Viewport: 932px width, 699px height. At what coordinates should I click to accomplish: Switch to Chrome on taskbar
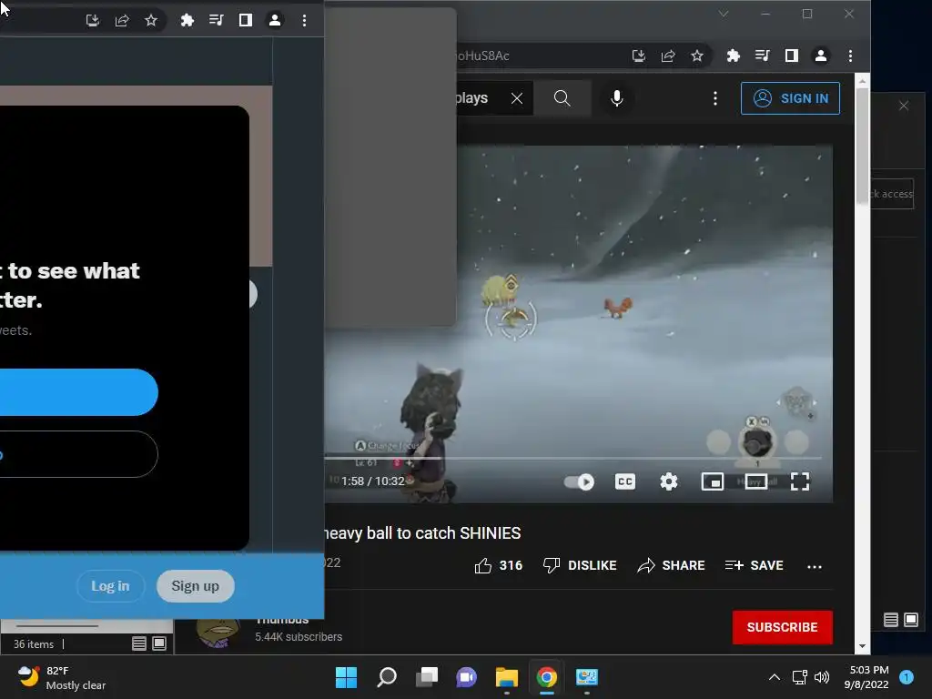point(547,677)
